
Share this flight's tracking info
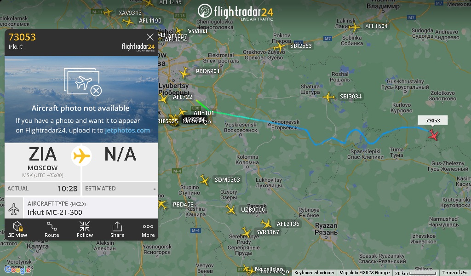coord(117,230)
